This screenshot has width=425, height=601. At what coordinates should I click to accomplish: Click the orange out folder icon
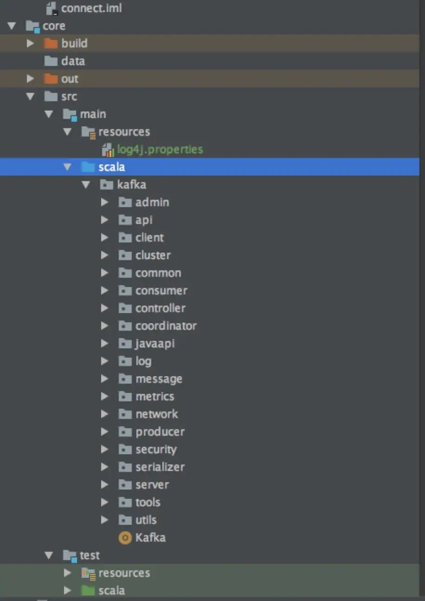[51, 78]
